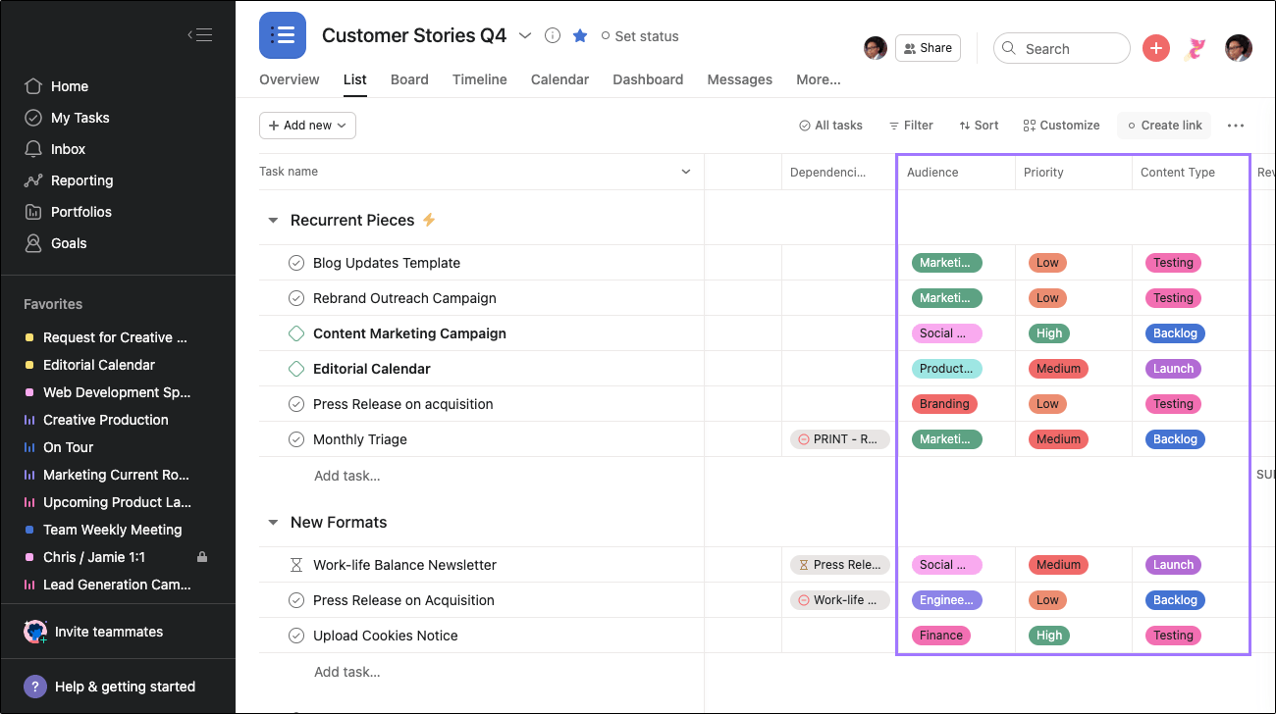This screenshot has width=1276, height=714.
Task: Open the Inbox bell icon
Action: tap(33, 149)
